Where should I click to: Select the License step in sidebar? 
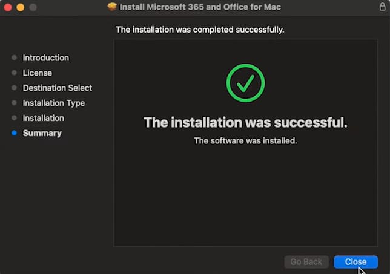pos(37,73)
